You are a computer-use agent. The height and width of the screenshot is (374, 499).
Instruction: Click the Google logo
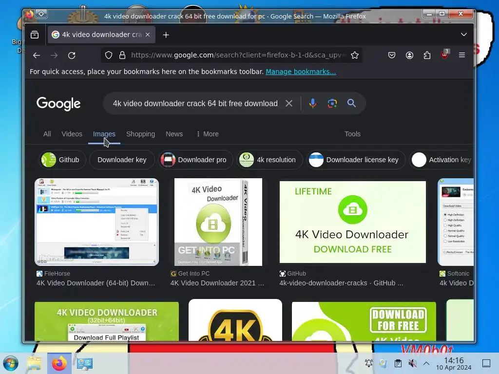[58, 104]
